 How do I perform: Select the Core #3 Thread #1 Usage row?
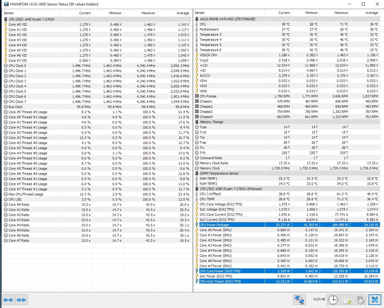point(97,148)
